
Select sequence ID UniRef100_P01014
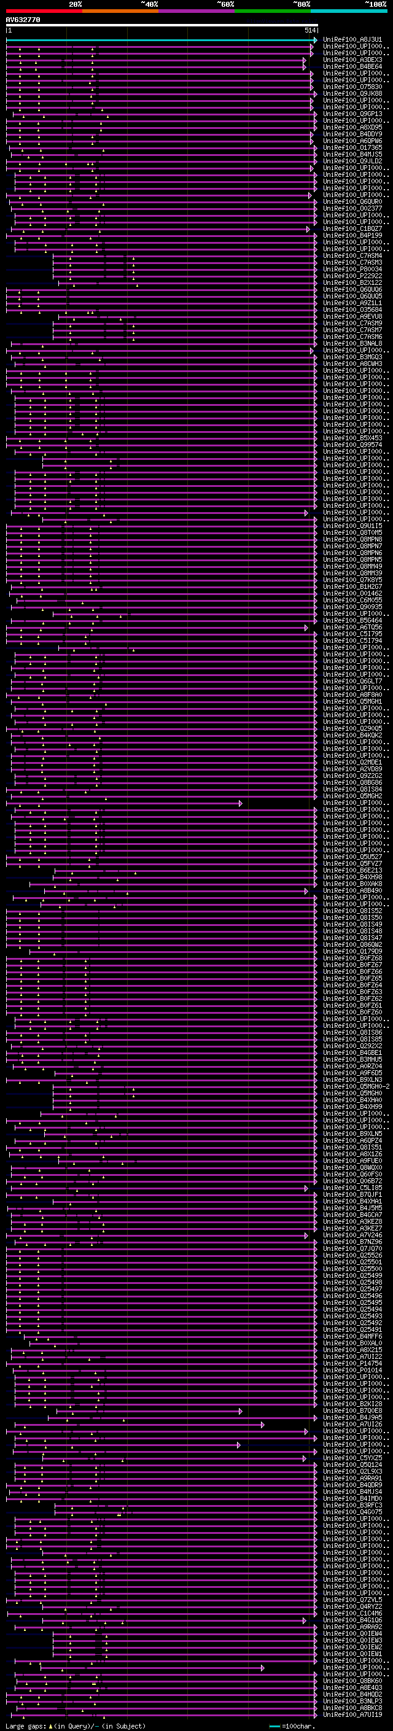[352, 1370]
